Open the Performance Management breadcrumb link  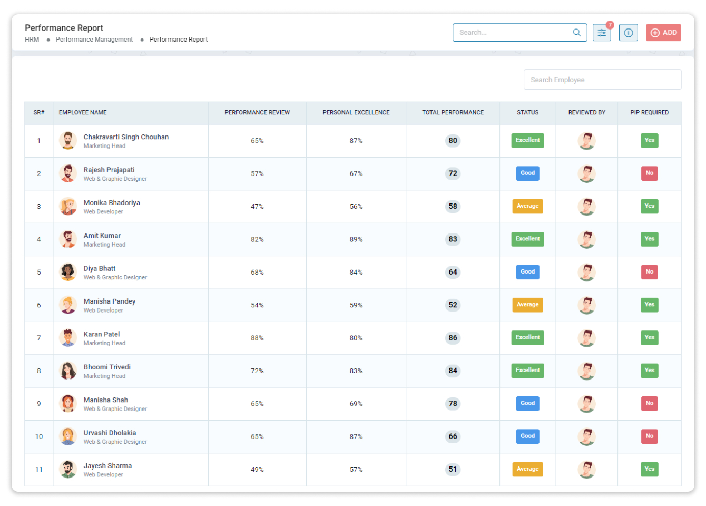pyautogui.click(x=94, y=39)
